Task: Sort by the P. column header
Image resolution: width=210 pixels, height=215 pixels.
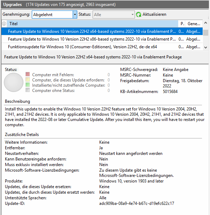Action: pos(182,24)
